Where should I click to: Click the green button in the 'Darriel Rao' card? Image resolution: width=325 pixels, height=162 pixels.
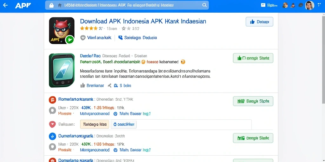tap(253, 58)
